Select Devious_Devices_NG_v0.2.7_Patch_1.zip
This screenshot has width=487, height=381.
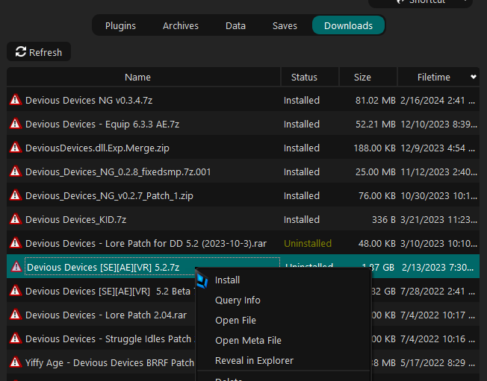pos(109,195)
